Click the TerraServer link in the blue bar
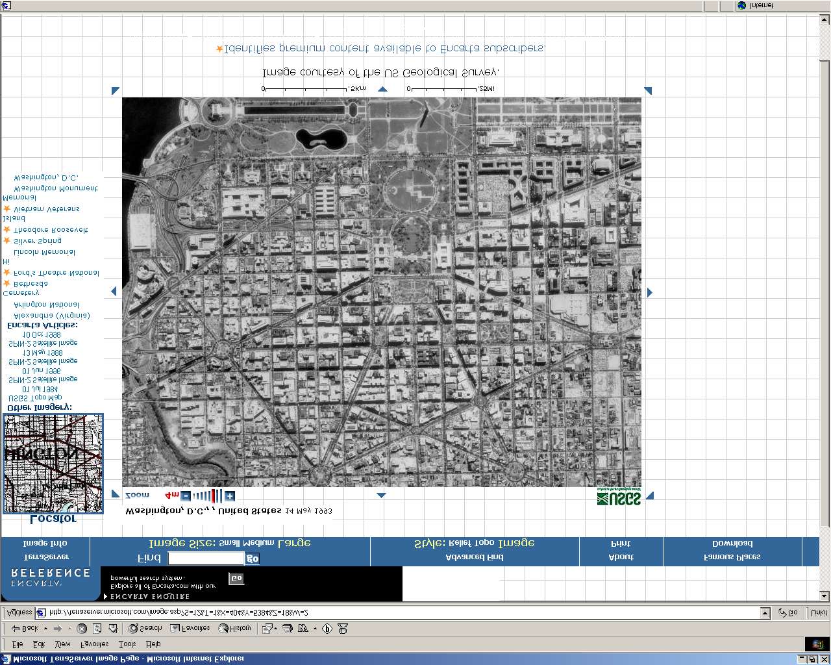The image size is (831, 665). click(46, 557)
